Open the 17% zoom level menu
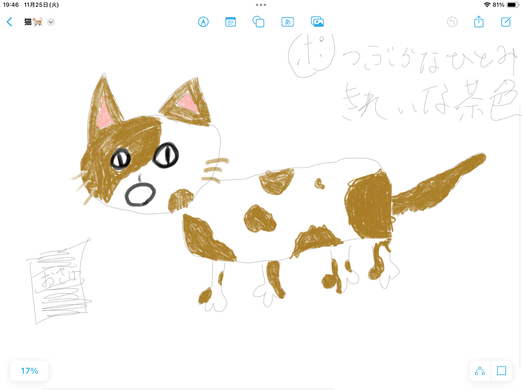The height and width of the screenshot is (391, 522). click(29, 370)
